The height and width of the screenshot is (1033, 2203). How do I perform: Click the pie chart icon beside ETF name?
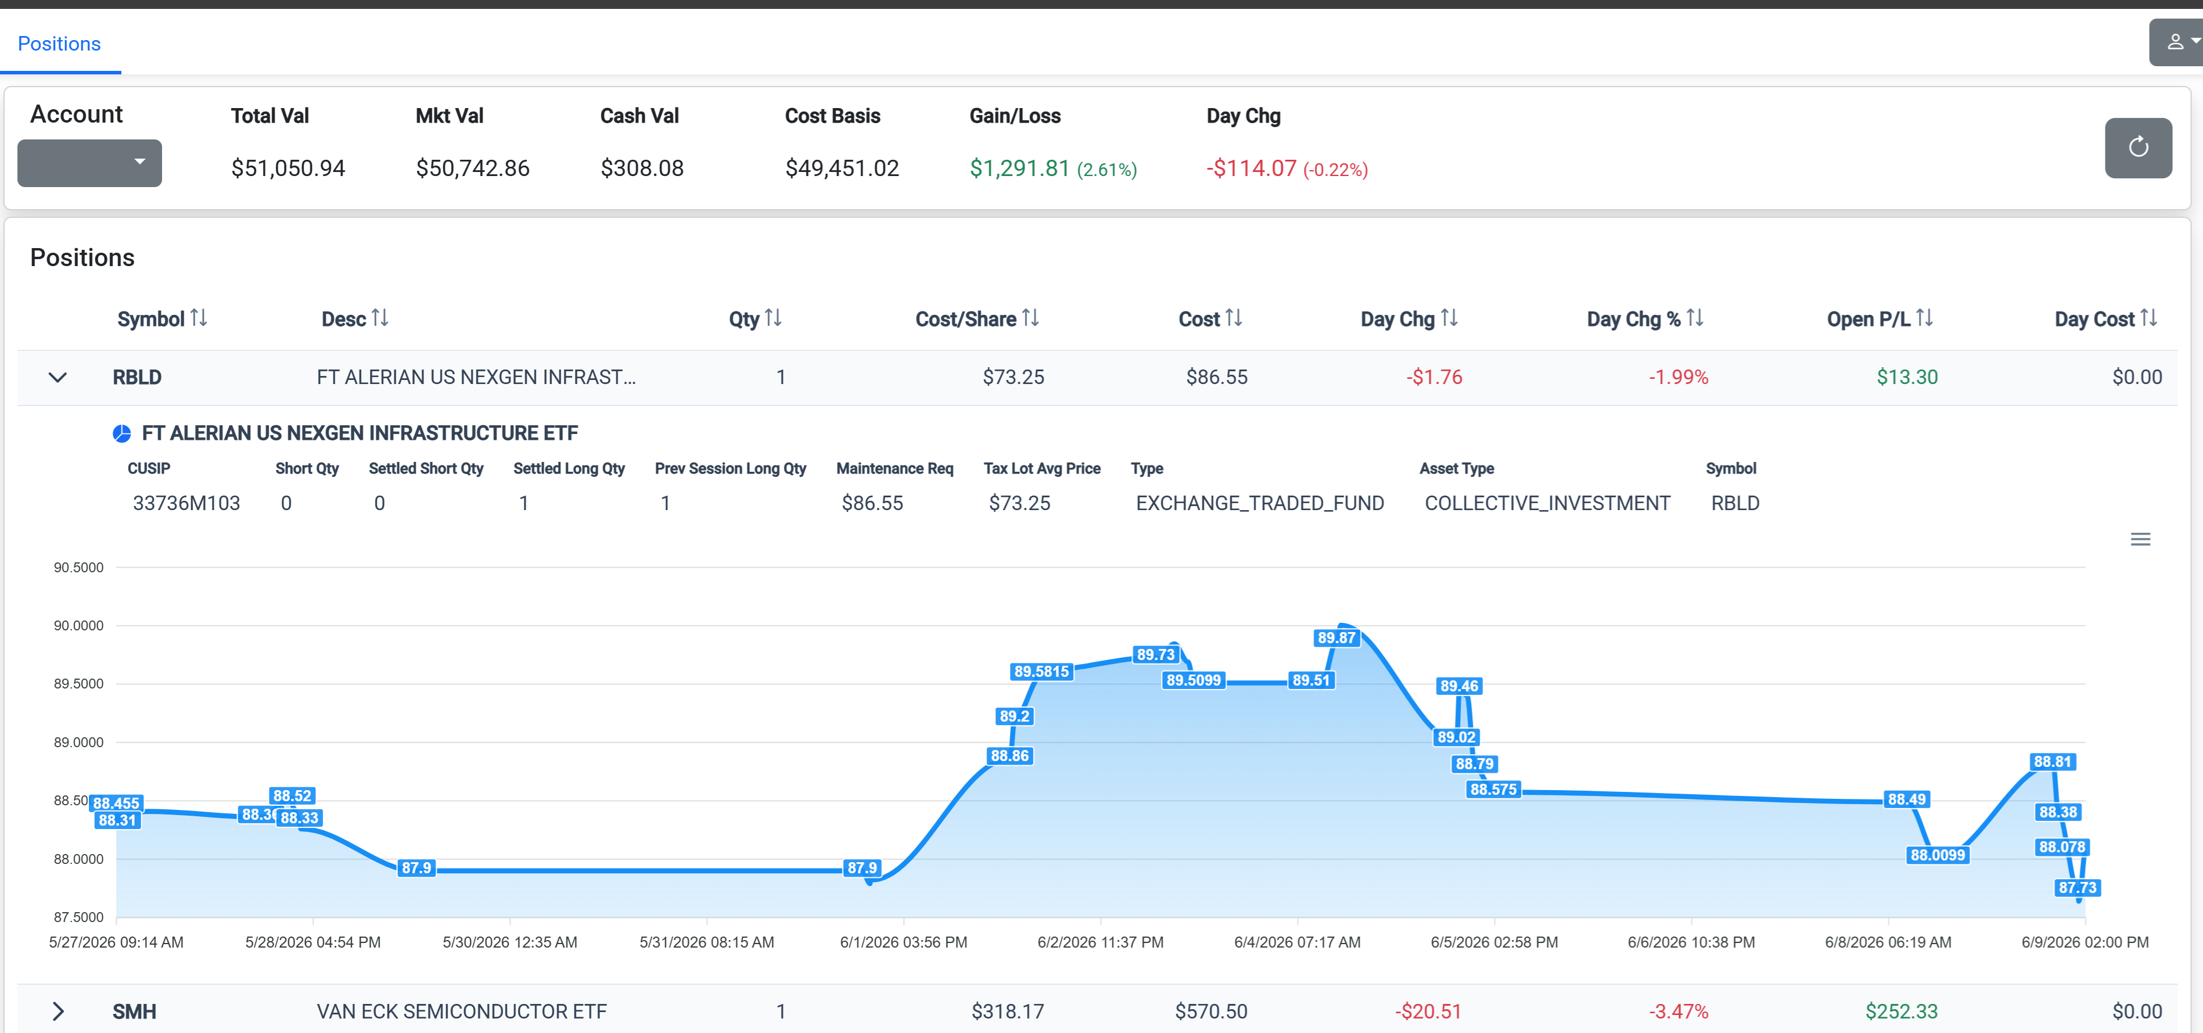coord(123,433)
